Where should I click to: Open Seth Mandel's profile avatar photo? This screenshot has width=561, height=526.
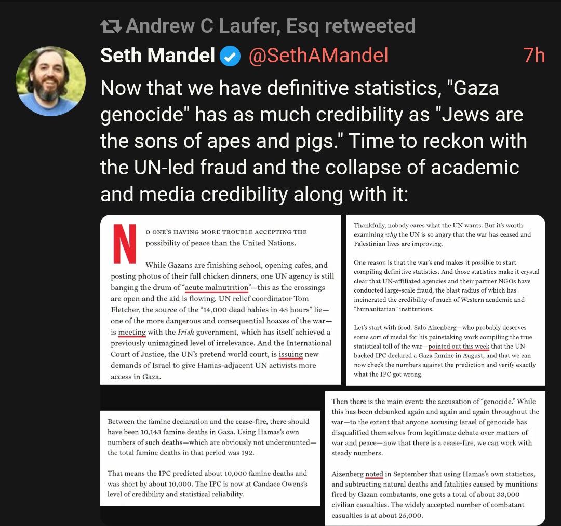click(x=50, y=81)
